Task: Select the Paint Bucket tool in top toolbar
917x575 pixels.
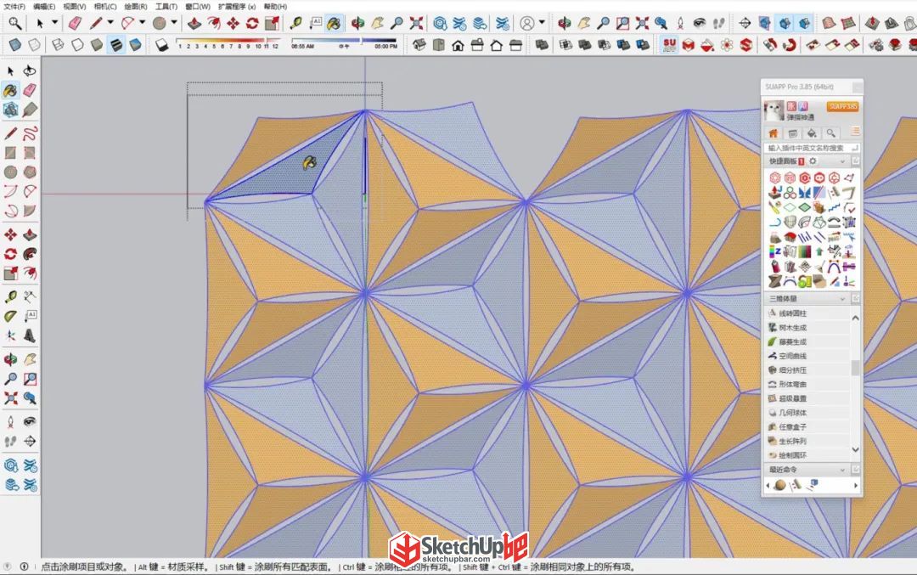Action: (x=334, y=24)
